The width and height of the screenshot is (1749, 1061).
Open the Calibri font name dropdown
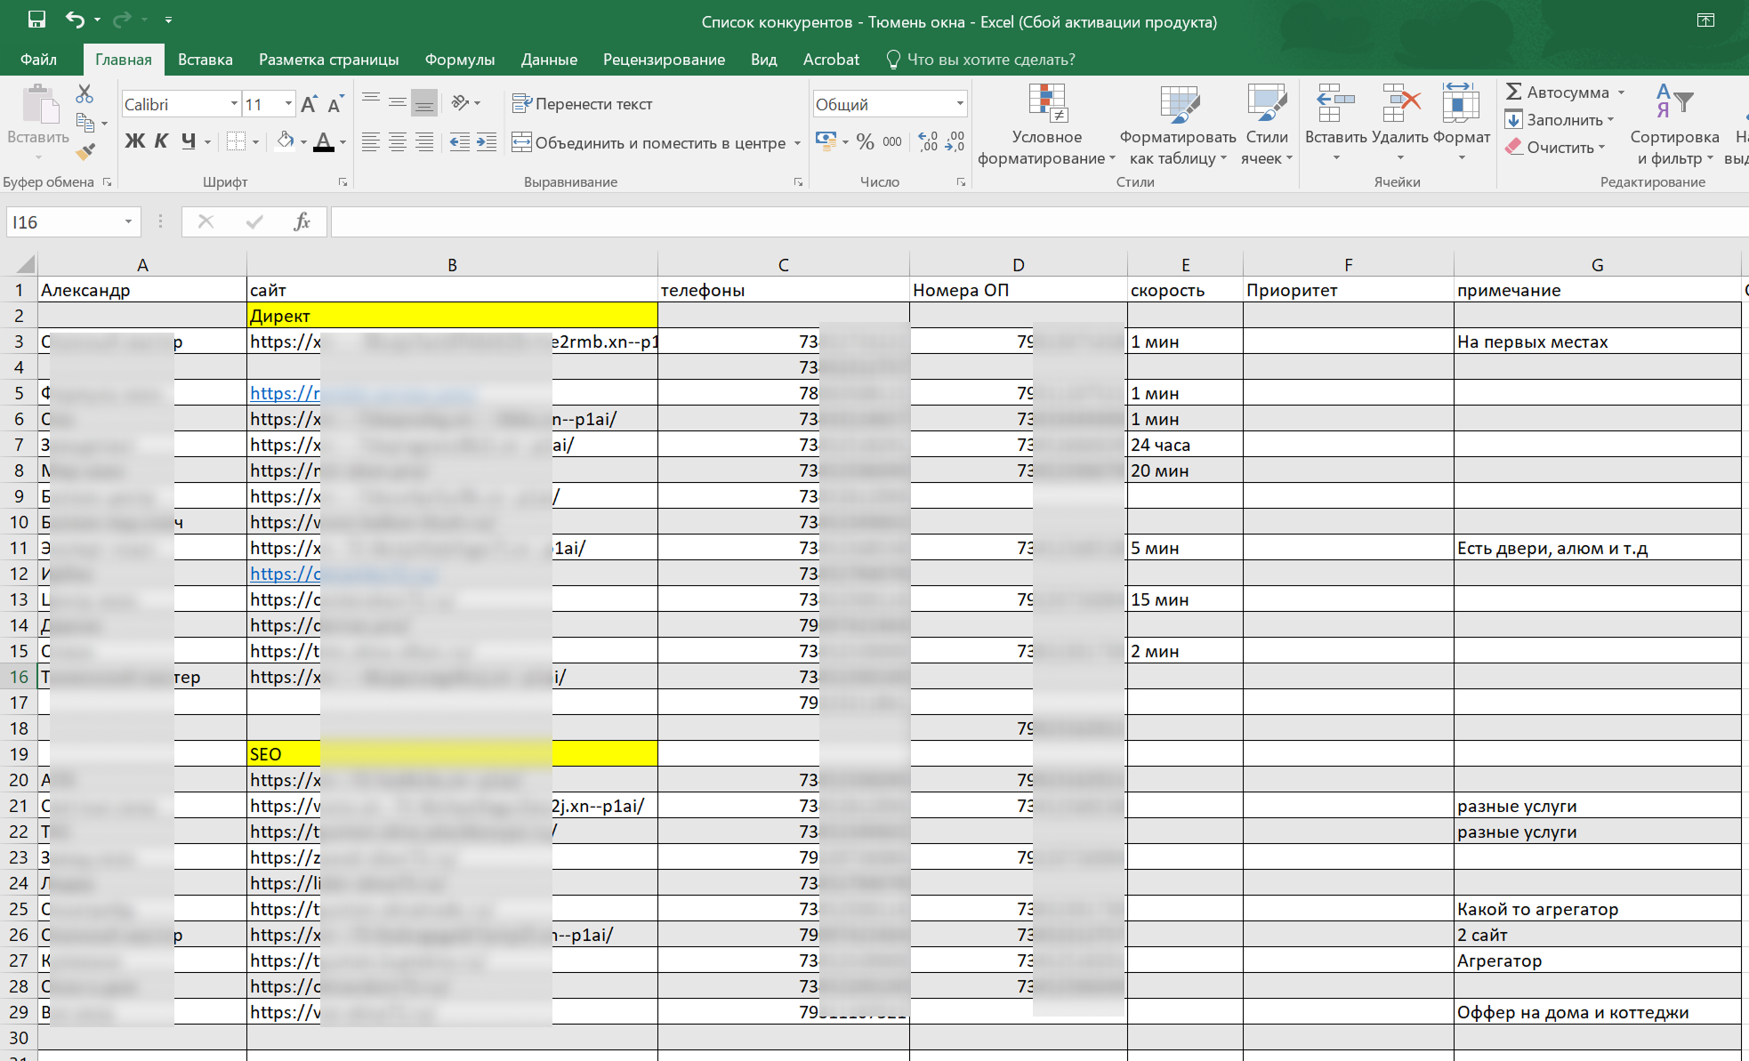tap(234, 104)
